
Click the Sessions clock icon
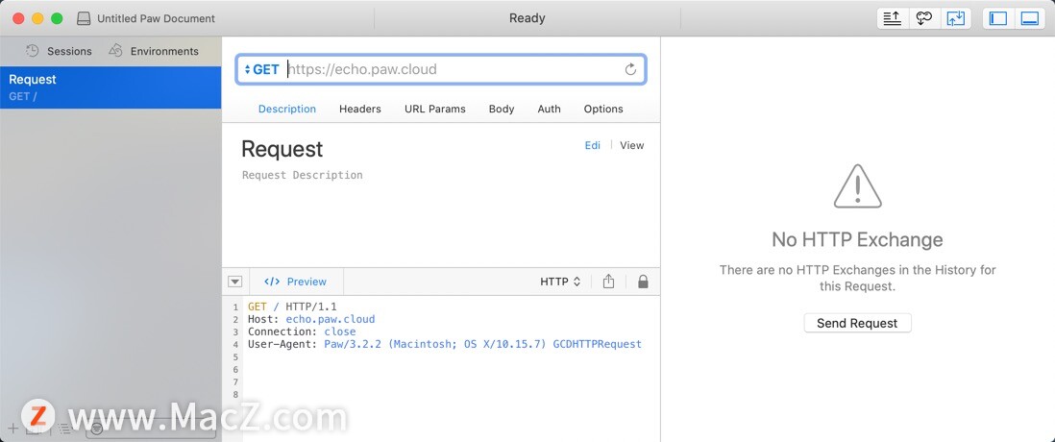(33, 51)
